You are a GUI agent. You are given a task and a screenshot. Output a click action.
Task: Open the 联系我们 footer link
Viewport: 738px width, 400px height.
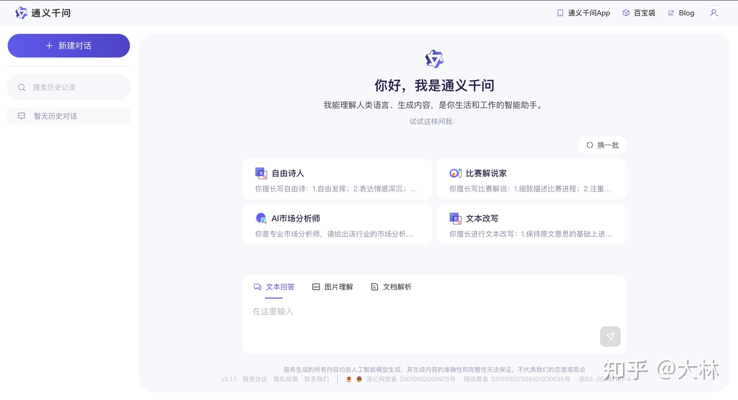(x=317, y=379)
